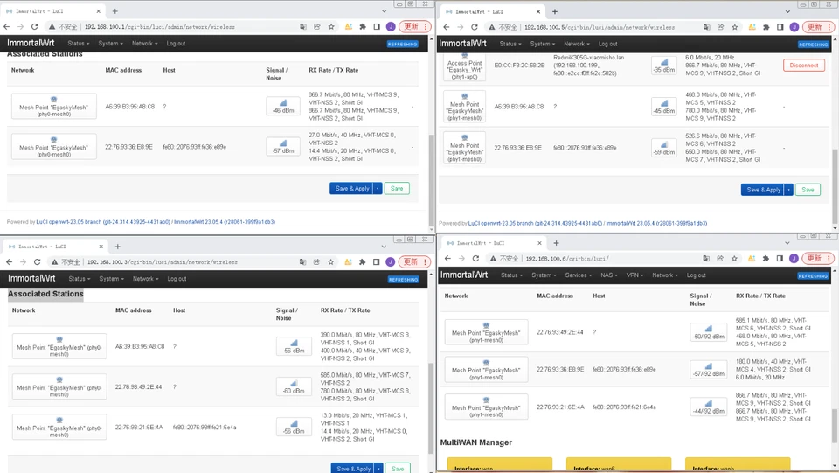The width and height of the screenshot is (839, 473).
Task: Go back in the 192.168.100.3 window
Action: tap(9, 262)
